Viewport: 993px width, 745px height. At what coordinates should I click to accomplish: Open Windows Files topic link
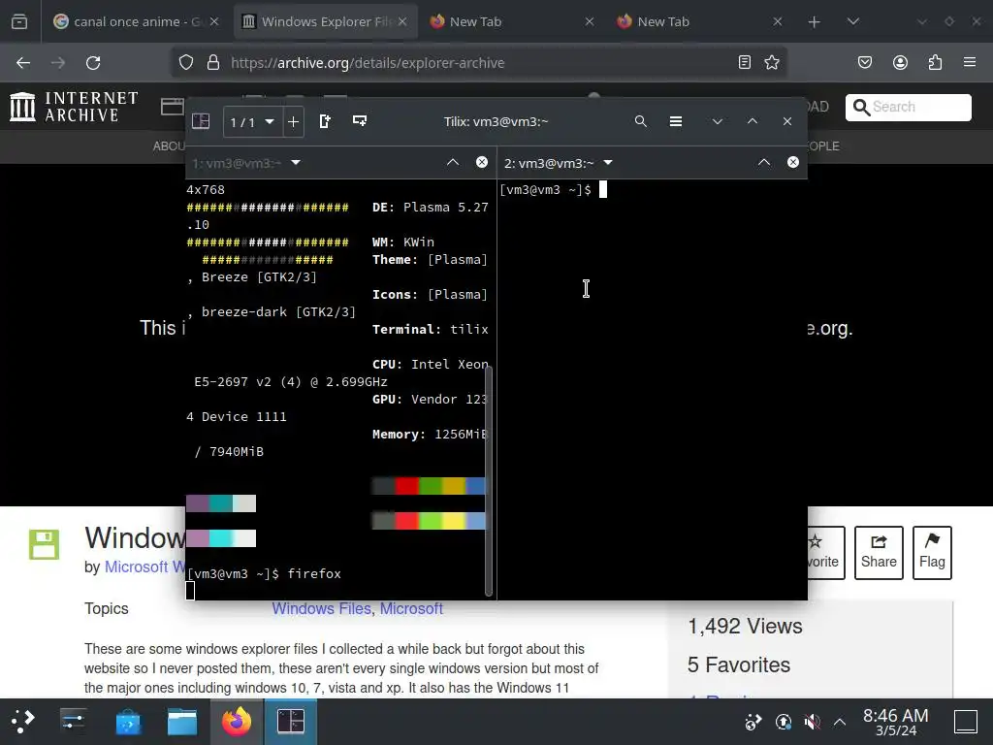pyautogui.click(x=321, y=609)
